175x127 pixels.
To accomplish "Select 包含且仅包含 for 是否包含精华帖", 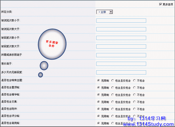I will tap(113, 95).
